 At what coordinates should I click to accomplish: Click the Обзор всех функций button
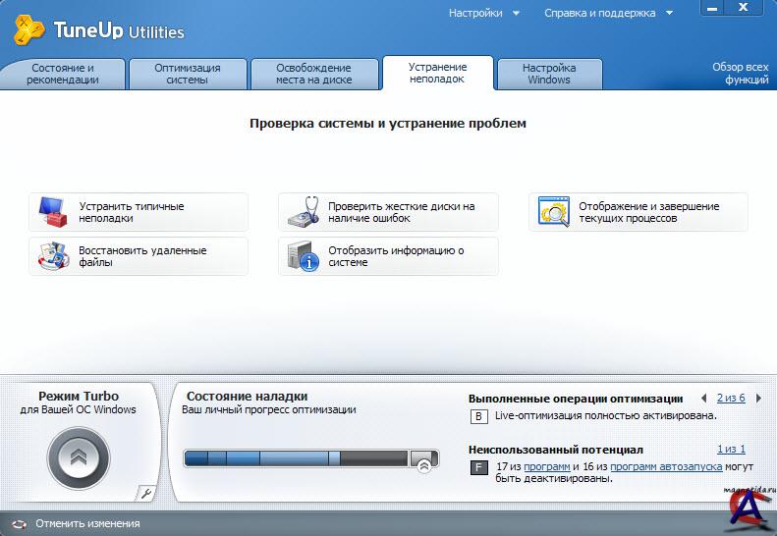[x=740, y=75]
